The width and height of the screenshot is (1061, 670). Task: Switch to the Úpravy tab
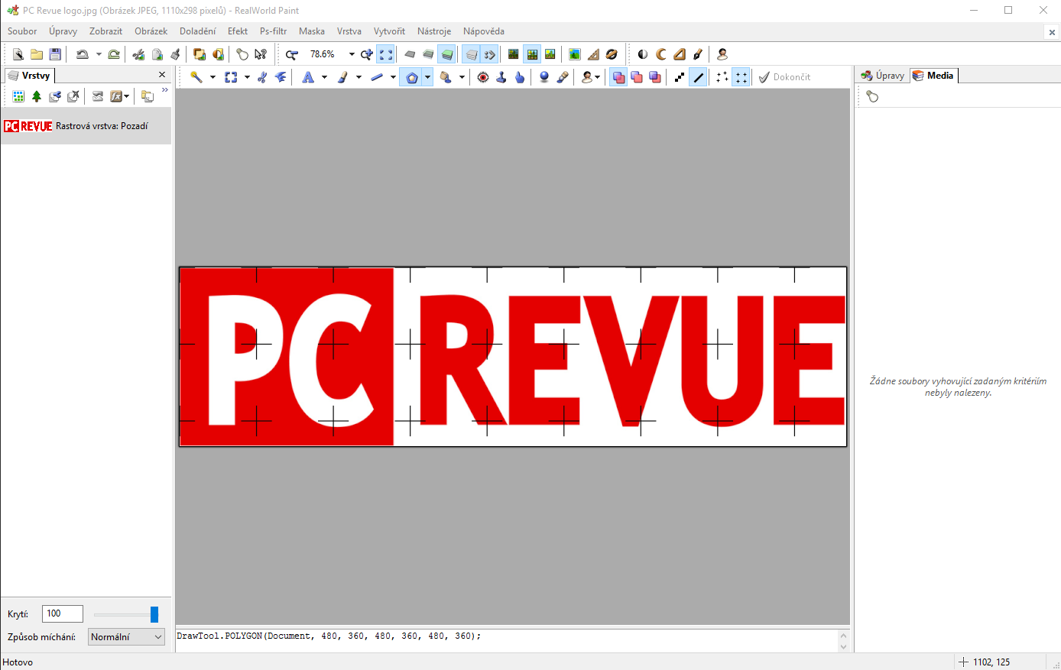click(883, 76)
